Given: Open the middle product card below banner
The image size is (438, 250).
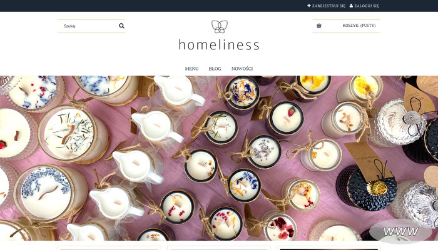Looking at the screenshot, I should (x=219, y=247).
